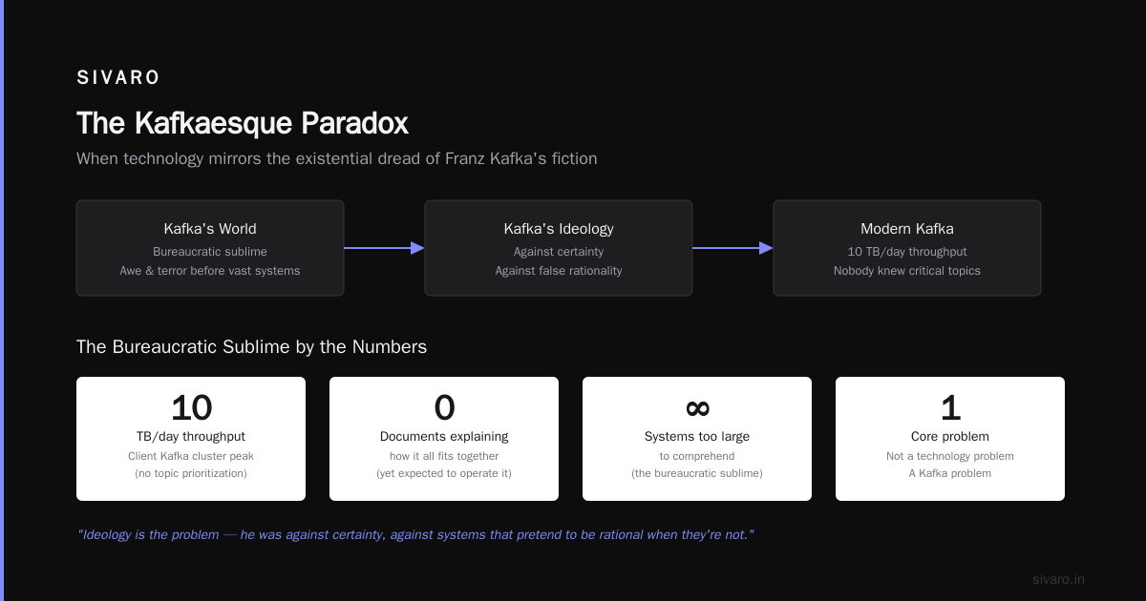The width and height of the screenshot is (1146, 601).
Task: Click the large number 10 statistic
Action: point(191,407)
